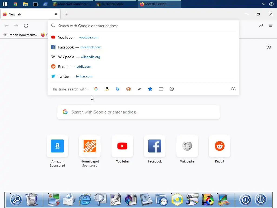Viewport: 277px width, 208px height.
Task: Launch Internet Explorer from dock
Action: [85, 200]
